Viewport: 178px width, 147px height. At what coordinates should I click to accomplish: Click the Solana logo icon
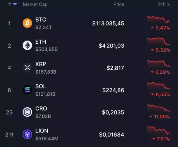[x=27, y=90]
